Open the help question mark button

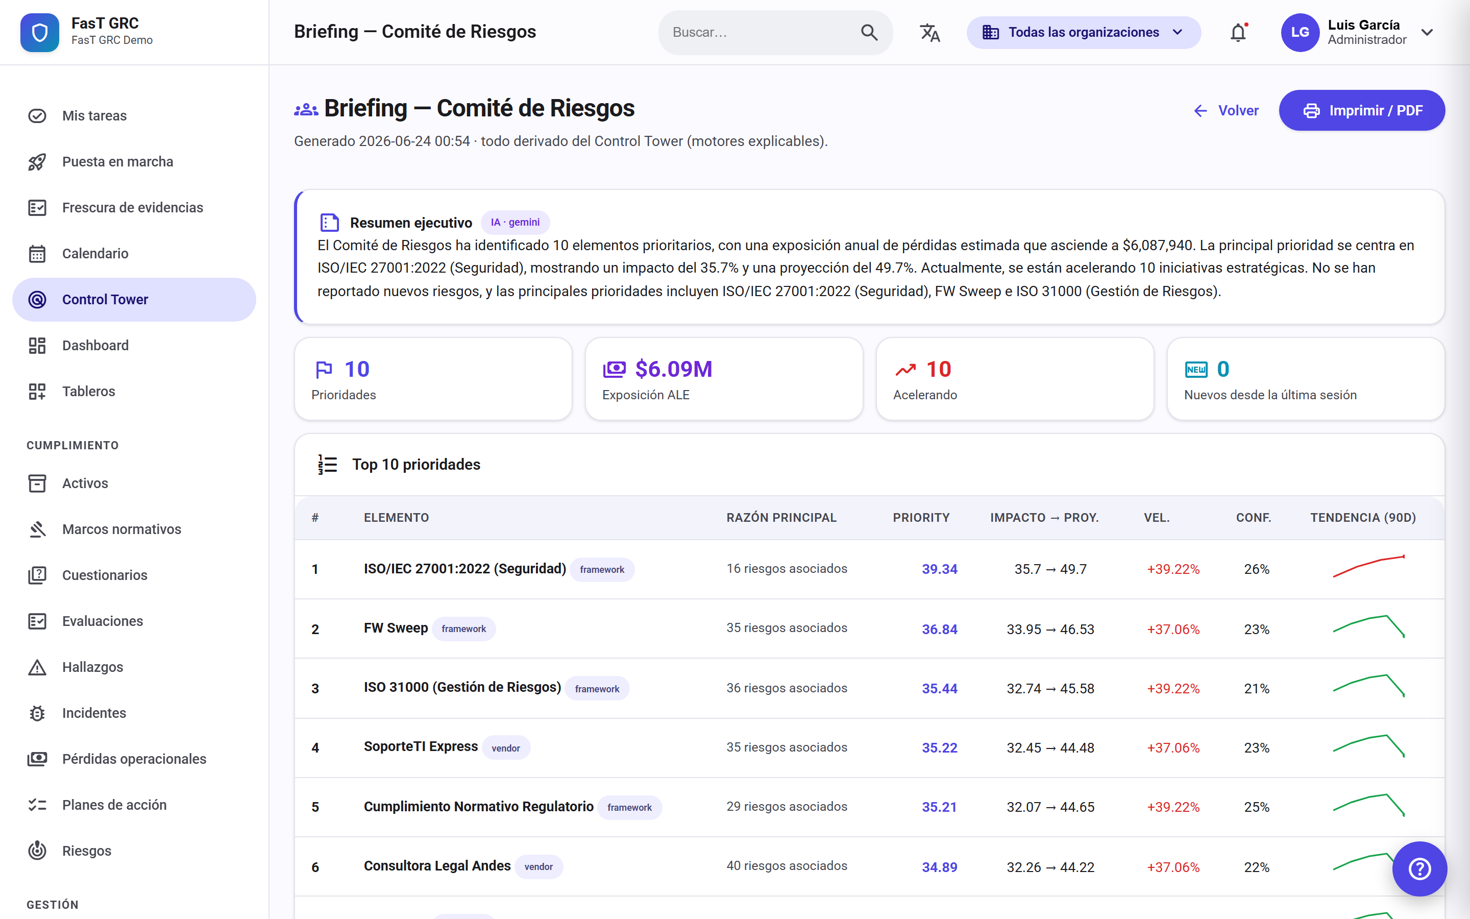point(1419,868)
